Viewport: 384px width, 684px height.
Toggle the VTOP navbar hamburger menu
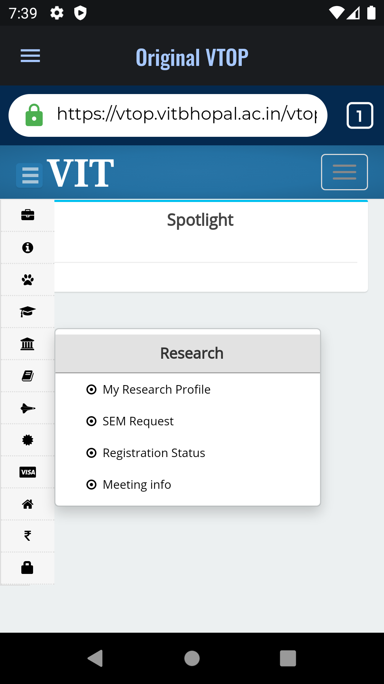344,172
